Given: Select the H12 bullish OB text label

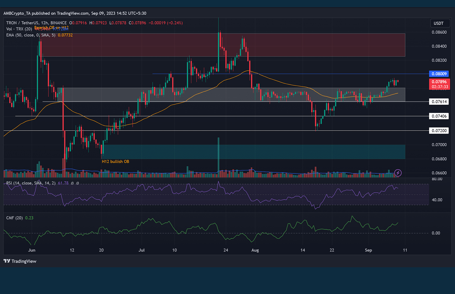Looking at the screenshot, I should (x=115, y=161).
